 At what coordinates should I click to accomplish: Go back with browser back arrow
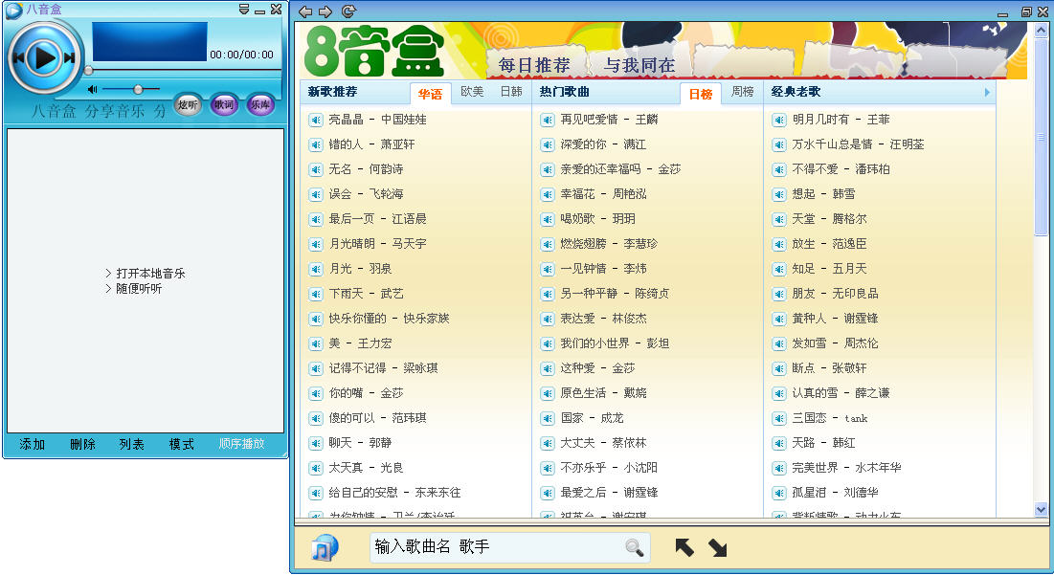pyautogui.click(x=305, y=11)
